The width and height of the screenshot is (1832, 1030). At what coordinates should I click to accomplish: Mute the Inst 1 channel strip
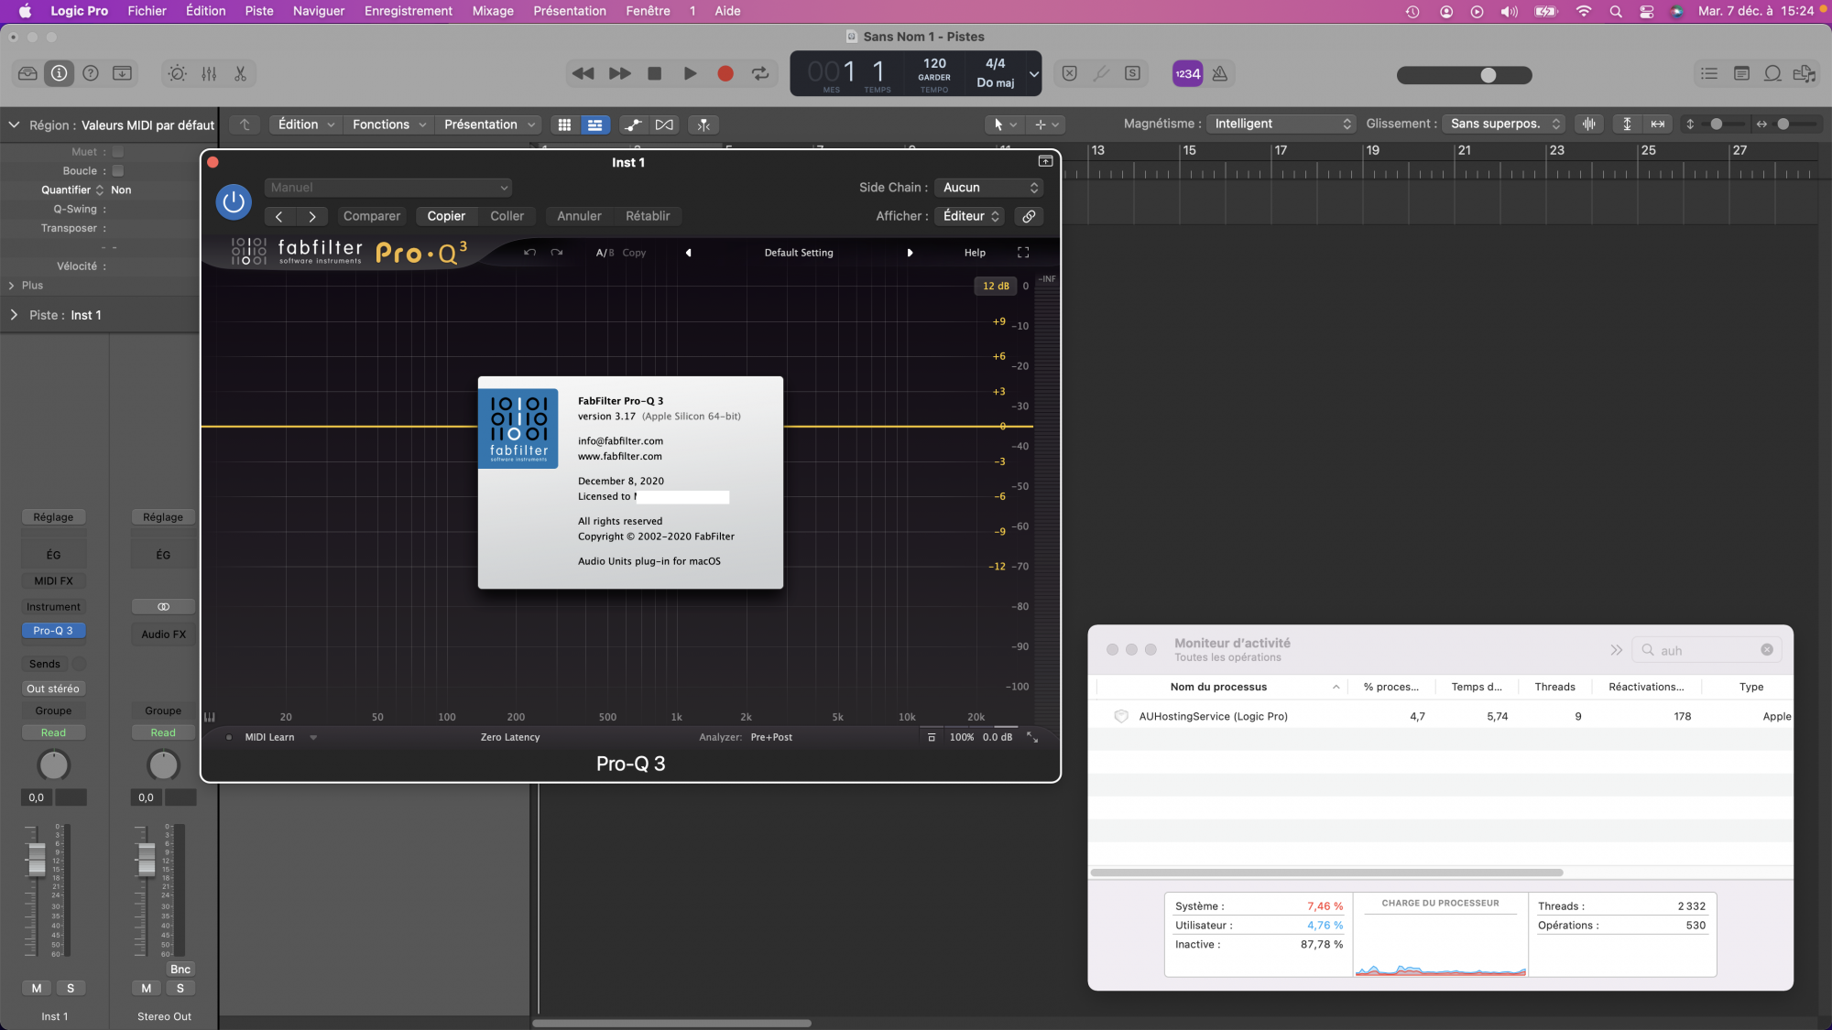(x=37, y=988)
